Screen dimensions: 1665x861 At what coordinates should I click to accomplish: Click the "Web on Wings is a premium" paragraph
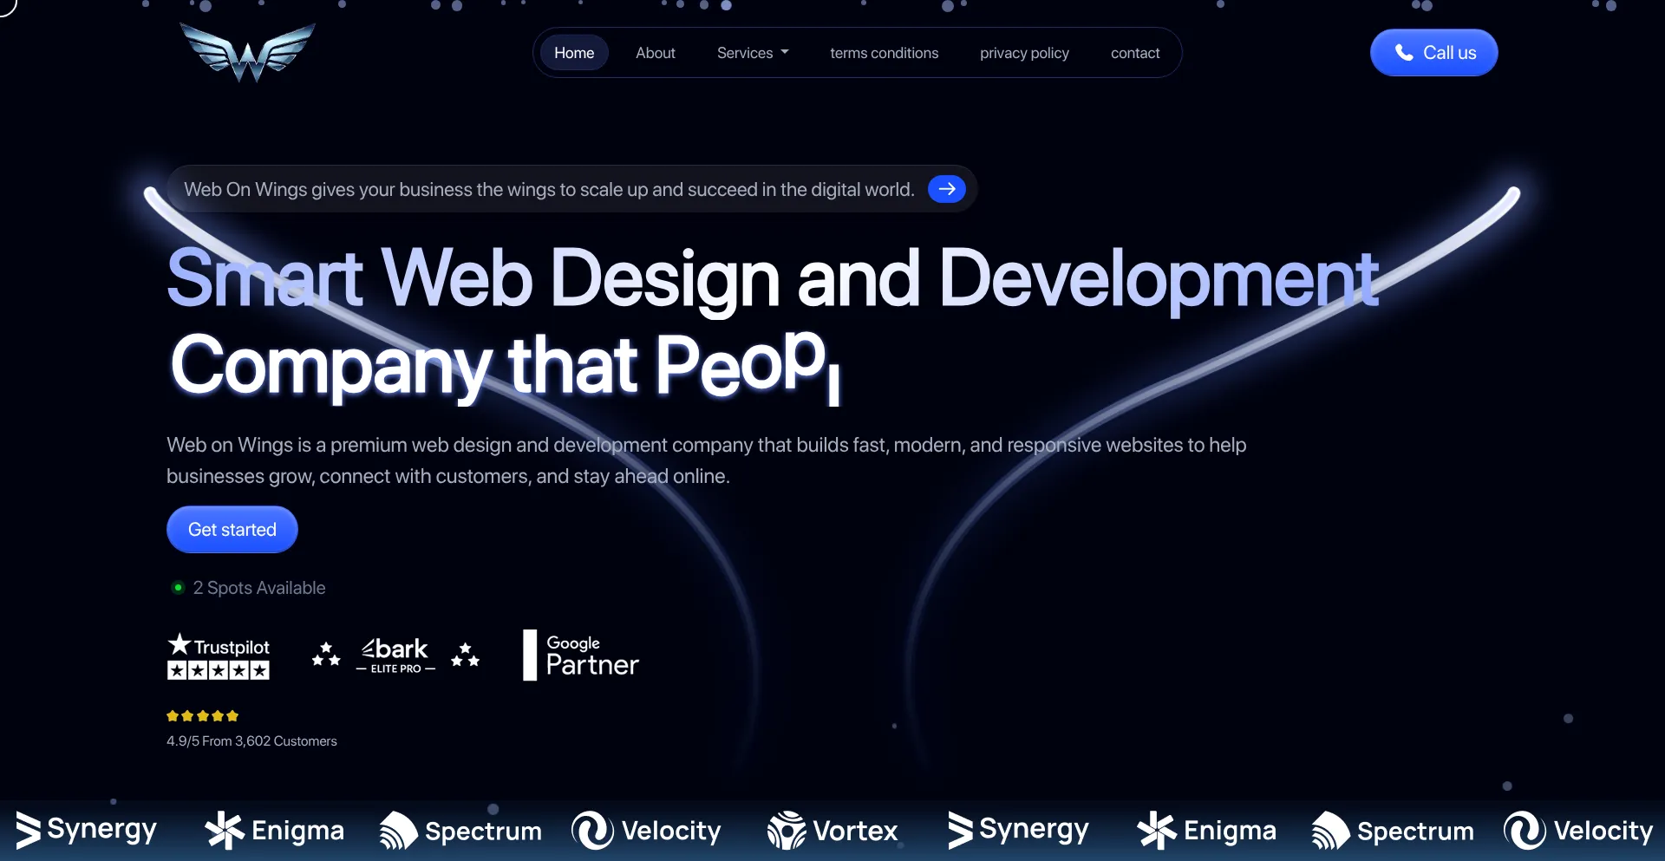click(x=707, y=460)
